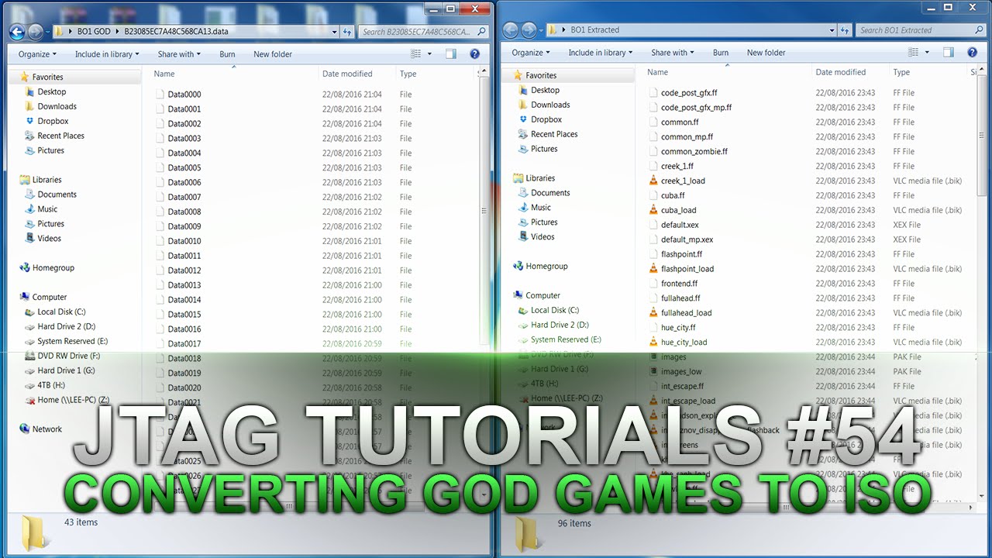992x558 pixels.
Task: Open Hard Drive 2 (D:) in right window
Action: (x=560, y=325)
